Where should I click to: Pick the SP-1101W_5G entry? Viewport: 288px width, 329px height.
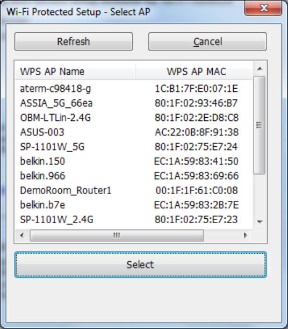(x=134, y=147)
